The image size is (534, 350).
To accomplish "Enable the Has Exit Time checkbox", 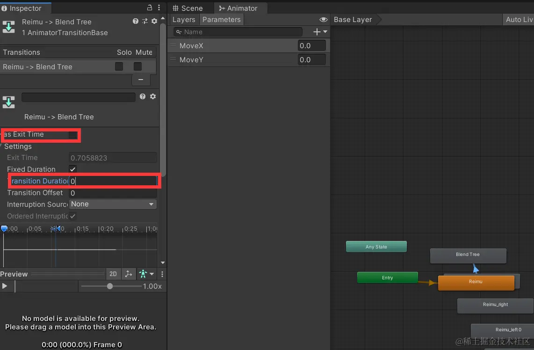I will click(72, 135).
